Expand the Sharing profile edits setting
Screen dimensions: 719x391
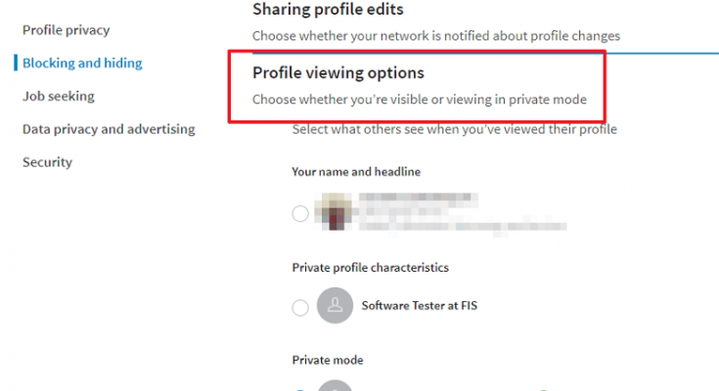pos(328,9)
